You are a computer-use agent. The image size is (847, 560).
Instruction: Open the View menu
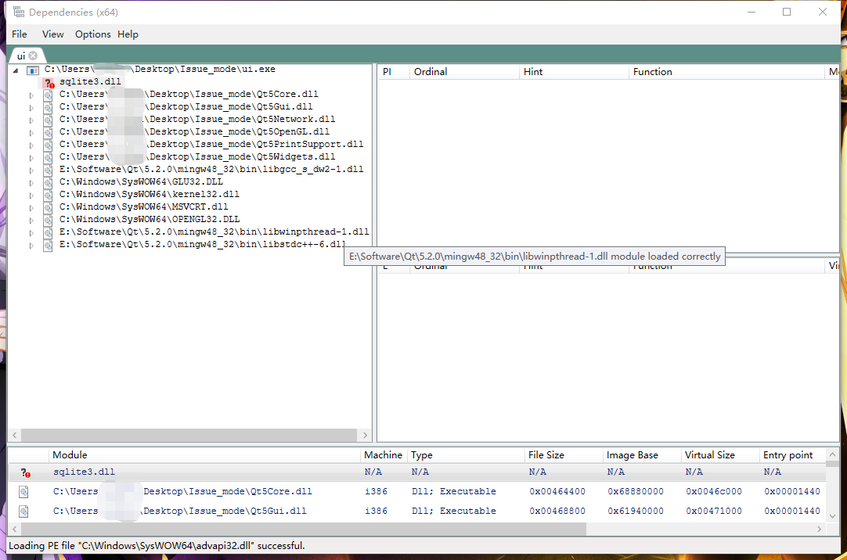click(x=52, y=34)
